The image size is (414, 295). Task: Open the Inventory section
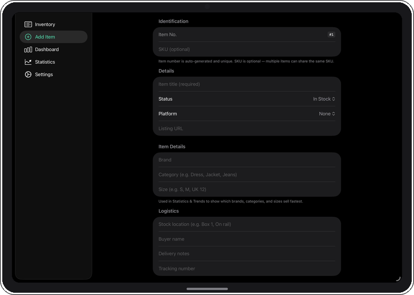pyautogui.click(x=53, y=24)
